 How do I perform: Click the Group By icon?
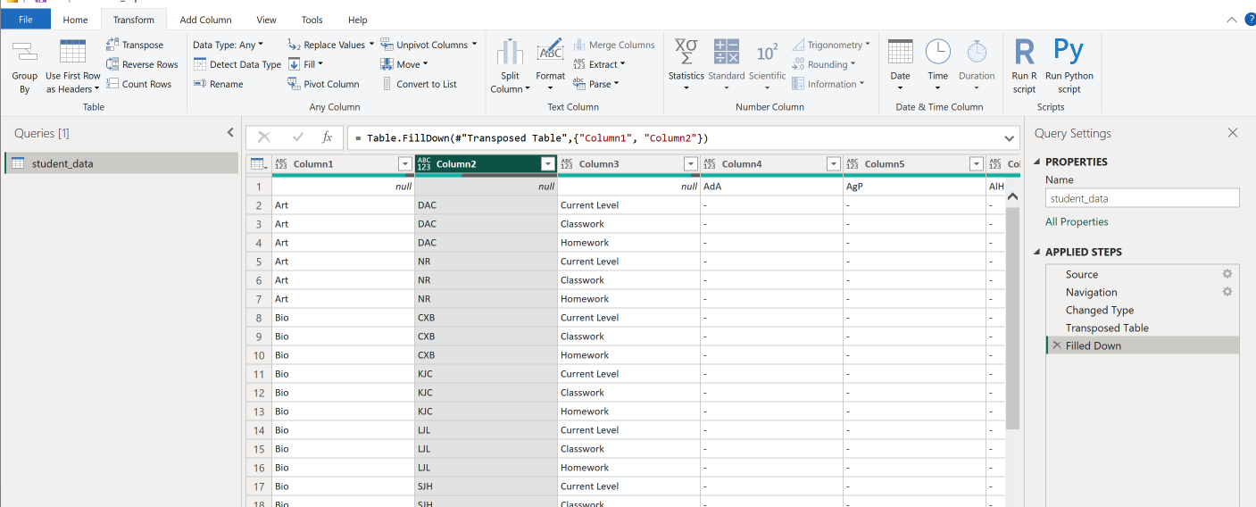click(x=24, y=54)
